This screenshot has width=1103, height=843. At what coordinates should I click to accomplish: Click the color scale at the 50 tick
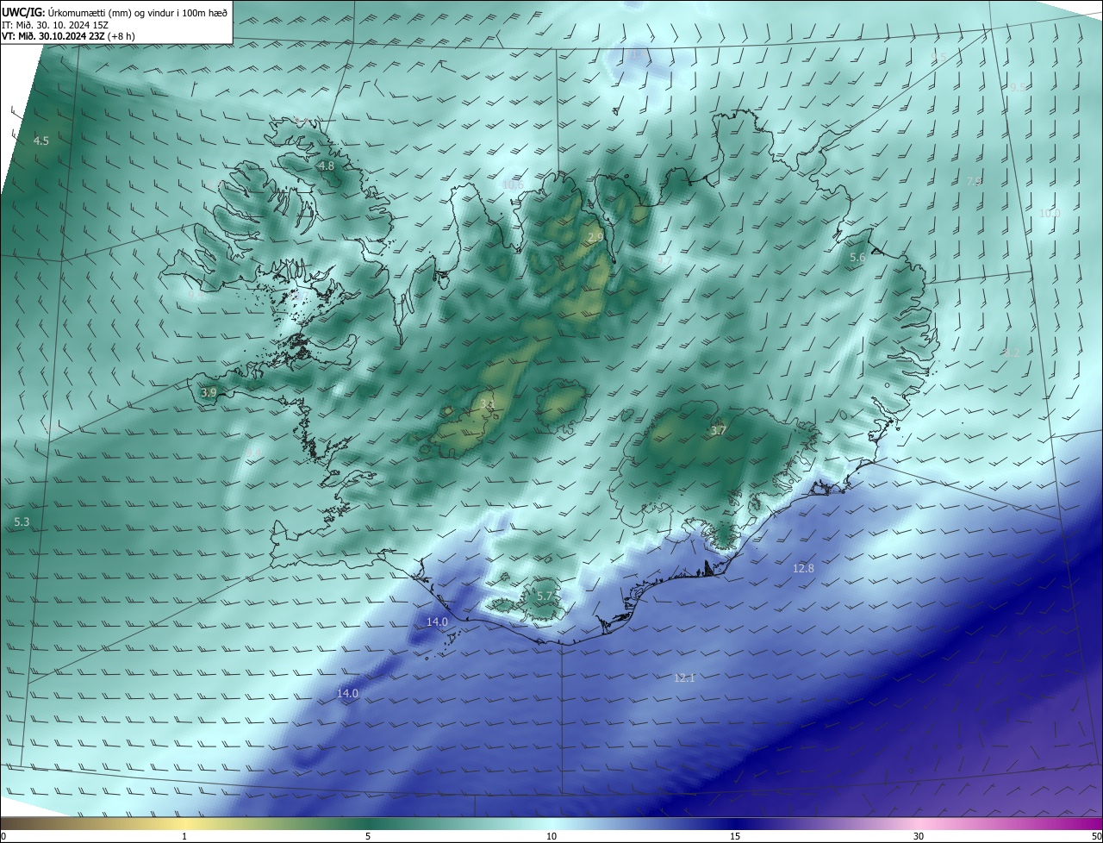point(1096,836)
